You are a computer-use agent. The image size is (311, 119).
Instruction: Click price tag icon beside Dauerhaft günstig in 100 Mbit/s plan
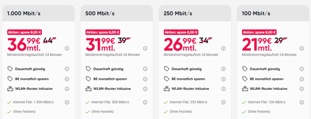click(x=245, y=69)
